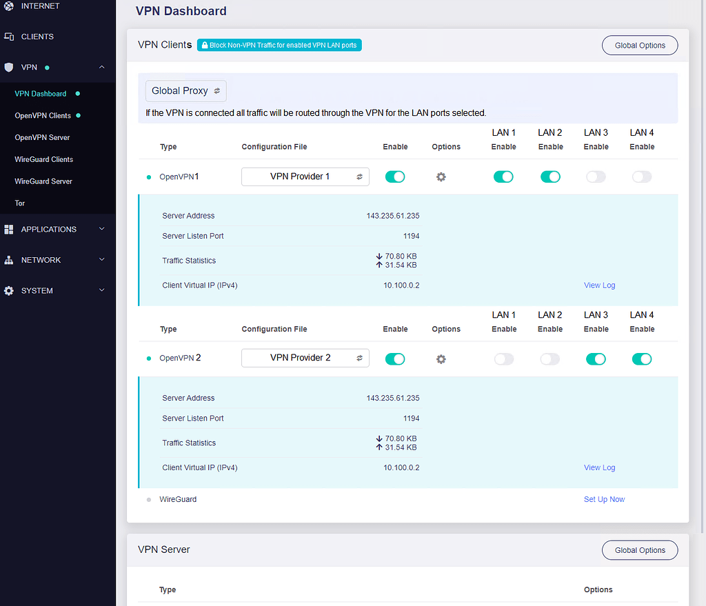The width and height of the screenshot is (706, 606).
Task: Click the NETWORK icon in sidebar
Action: (x=9, y=260)
